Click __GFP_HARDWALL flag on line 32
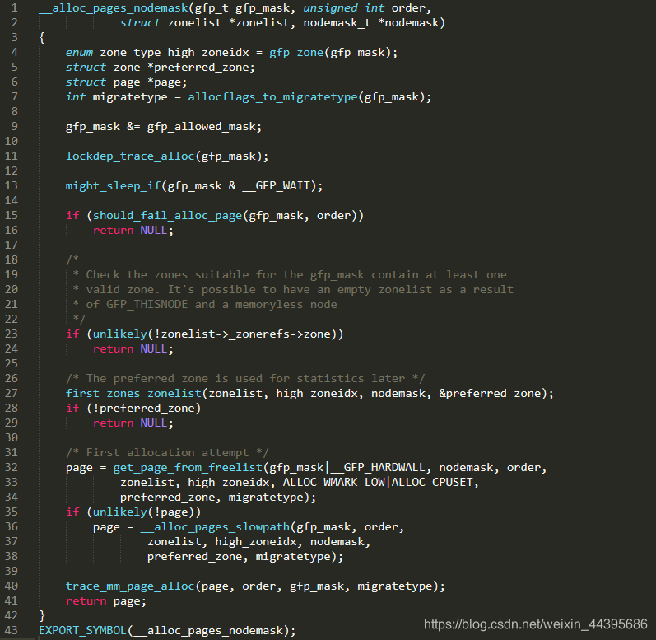656x640 pixels. (377, 467)
